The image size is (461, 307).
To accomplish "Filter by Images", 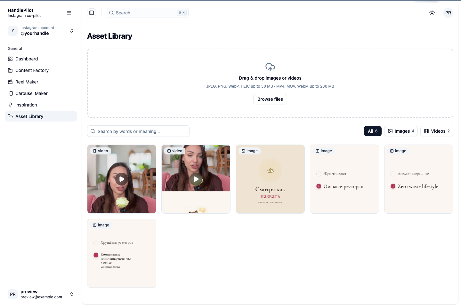I will pyautogui.click(x=401, y=131).
